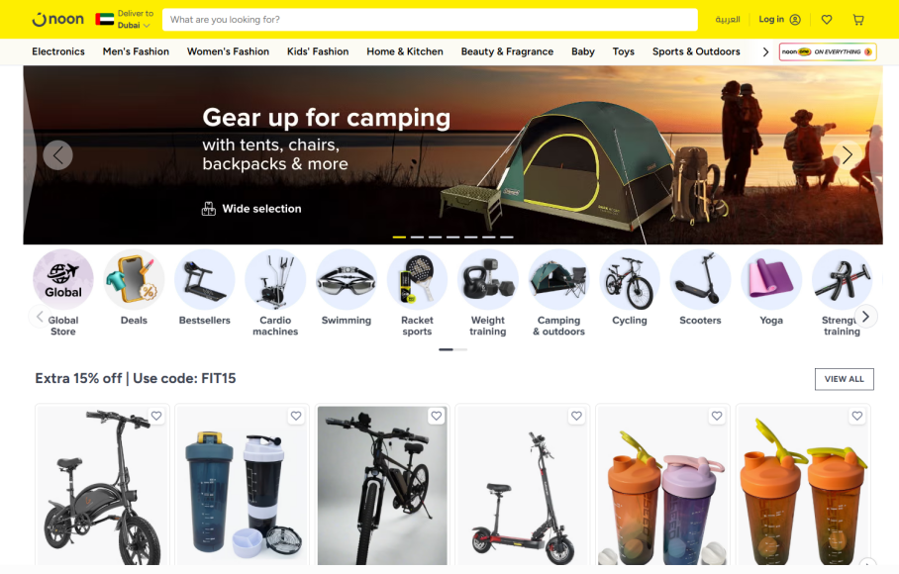899x574 pixels.
Task: Choose the Racket sports category icon
Action: click(417, 279)
